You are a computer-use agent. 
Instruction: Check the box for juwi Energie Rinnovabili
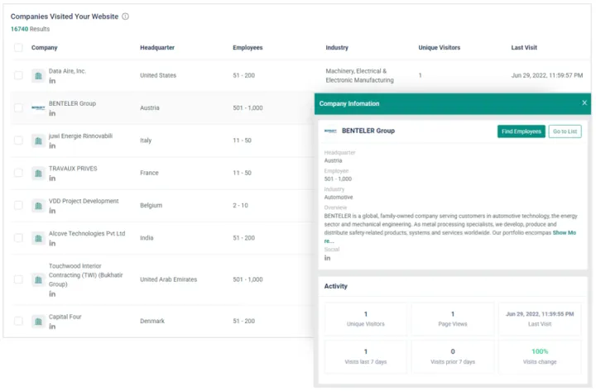[x=18, y=140]
